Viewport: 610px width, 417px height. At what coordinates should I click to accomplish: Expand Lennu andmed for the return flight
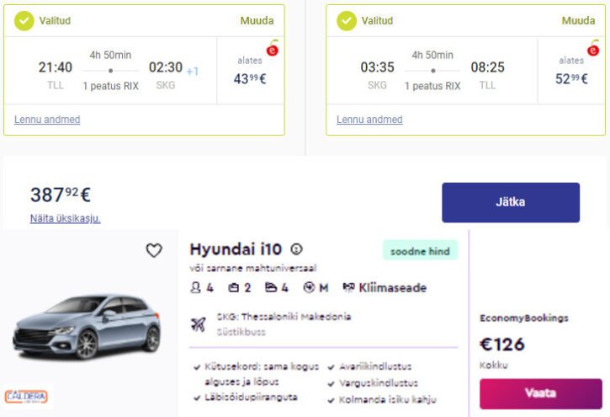[369, 120]
